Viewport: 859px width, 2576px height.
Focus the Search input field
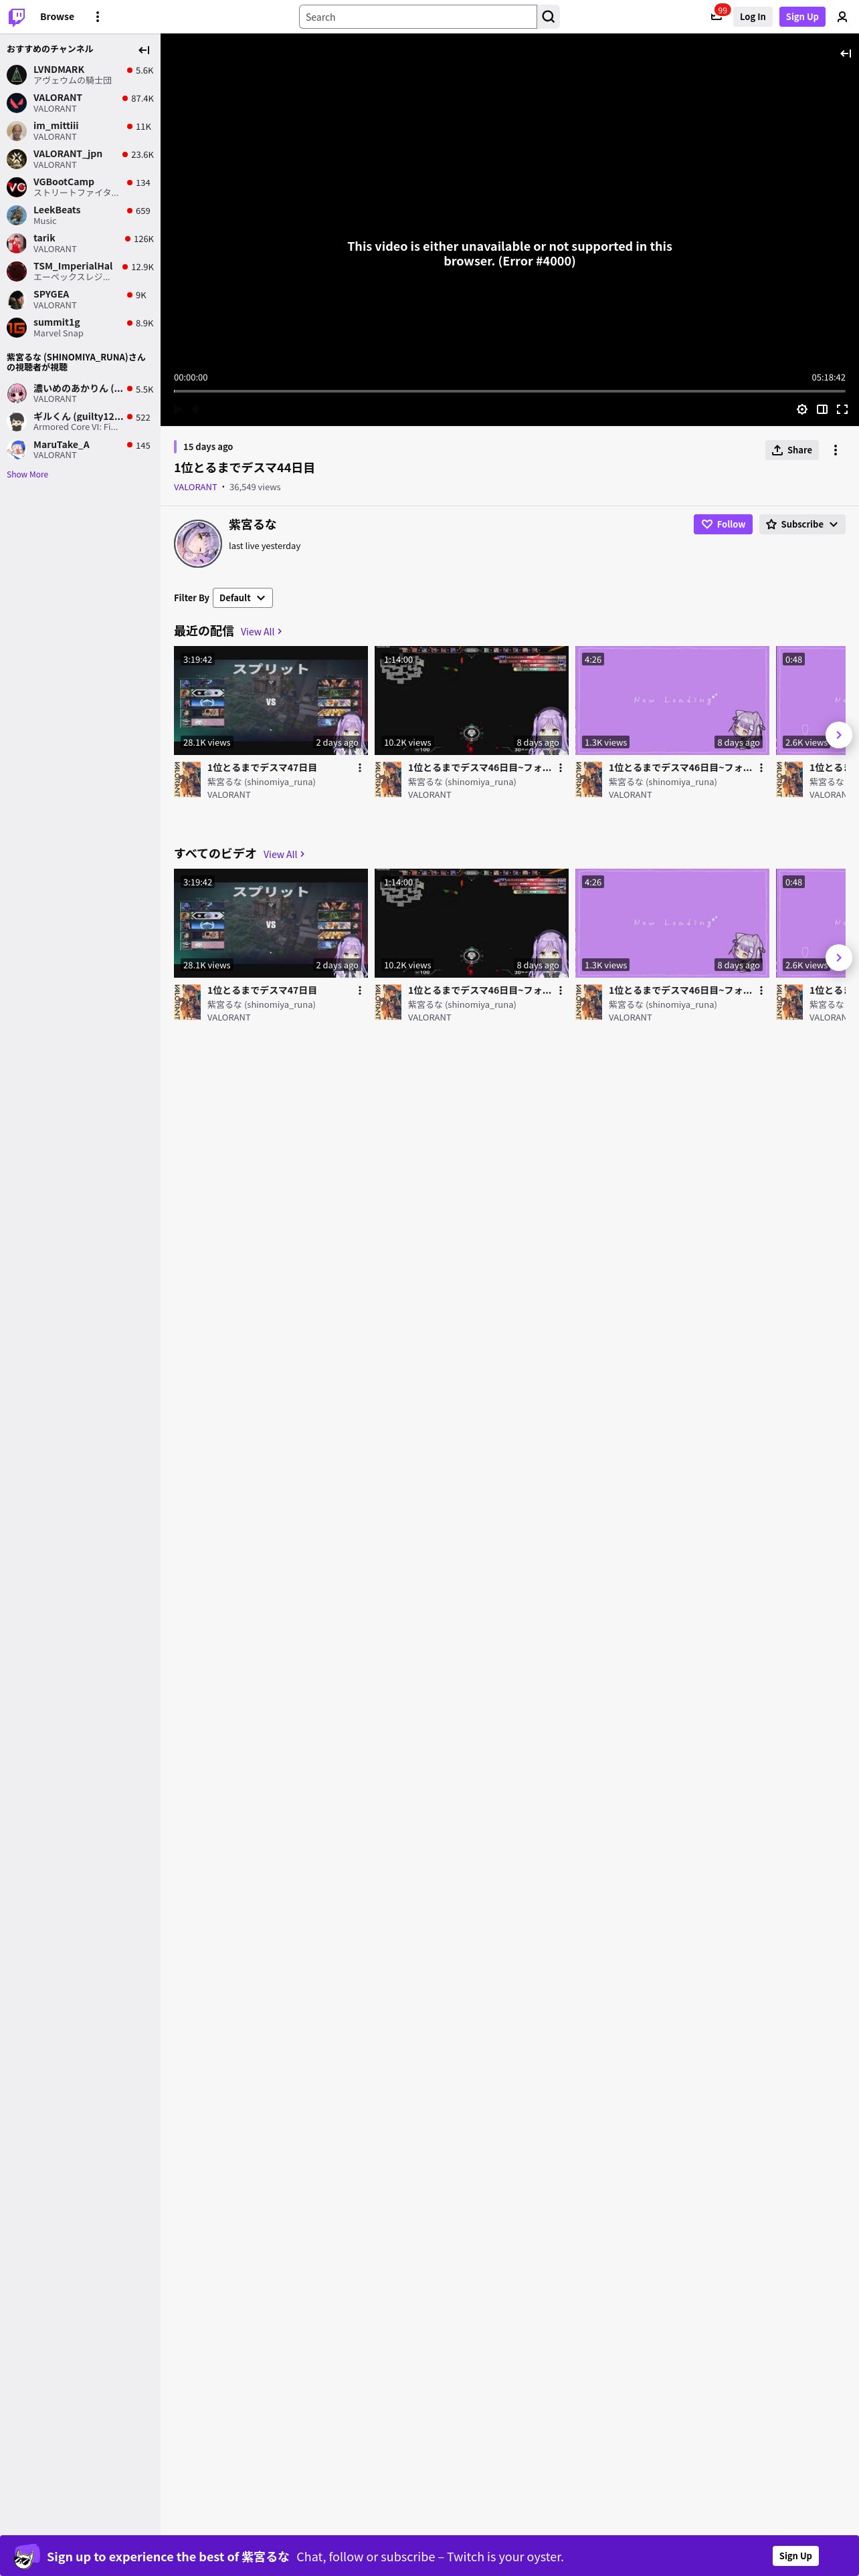point(418,17)
